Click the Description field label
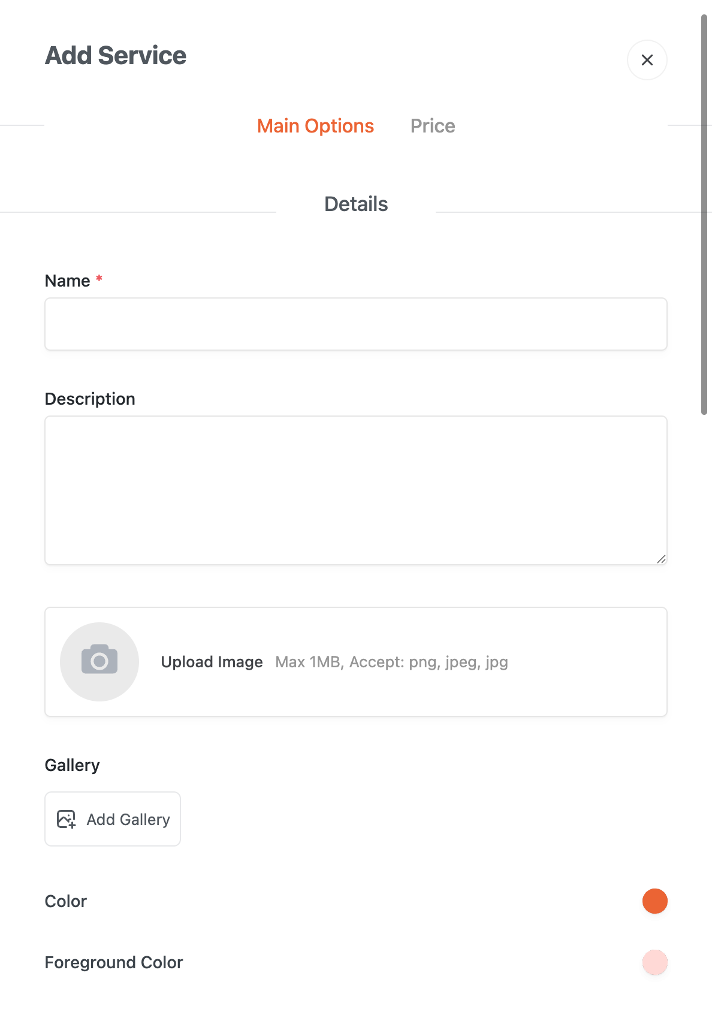 90,399
